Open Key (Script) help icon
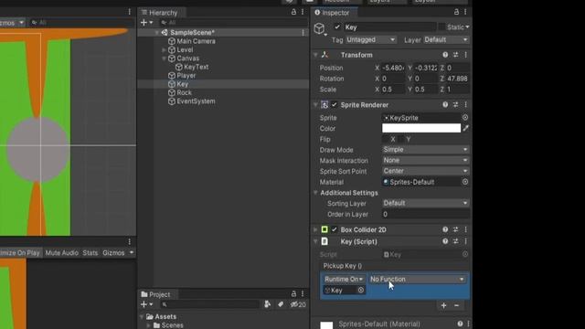The image size is (585, 329). click(x=445, y=241)
